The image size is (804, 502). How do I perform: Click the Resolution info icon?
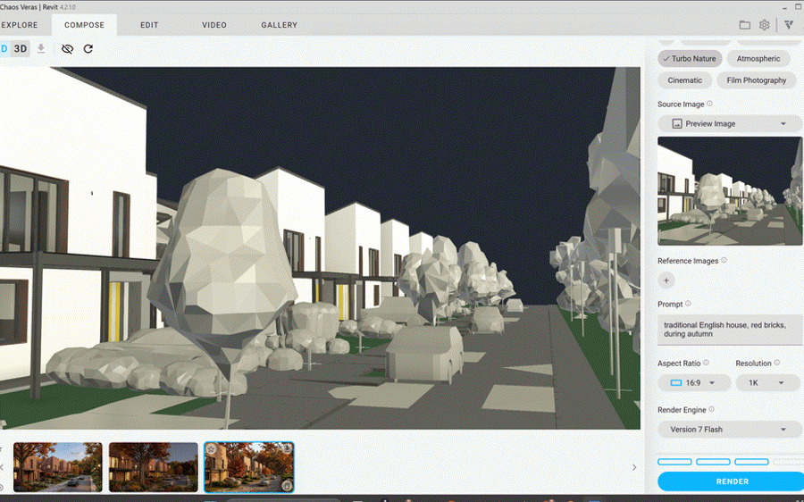pos(777,363)
